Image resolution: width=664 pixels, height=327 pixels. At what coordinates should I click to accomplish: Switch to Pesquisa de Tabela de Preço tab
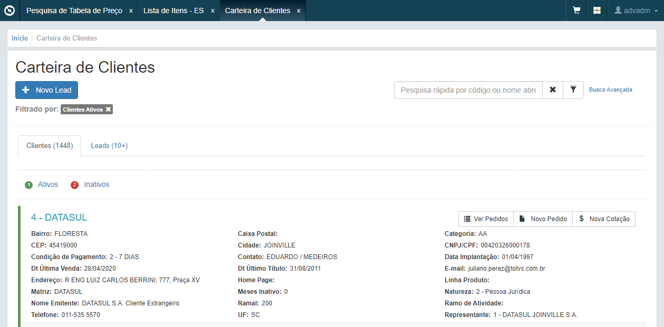(74, 11)
